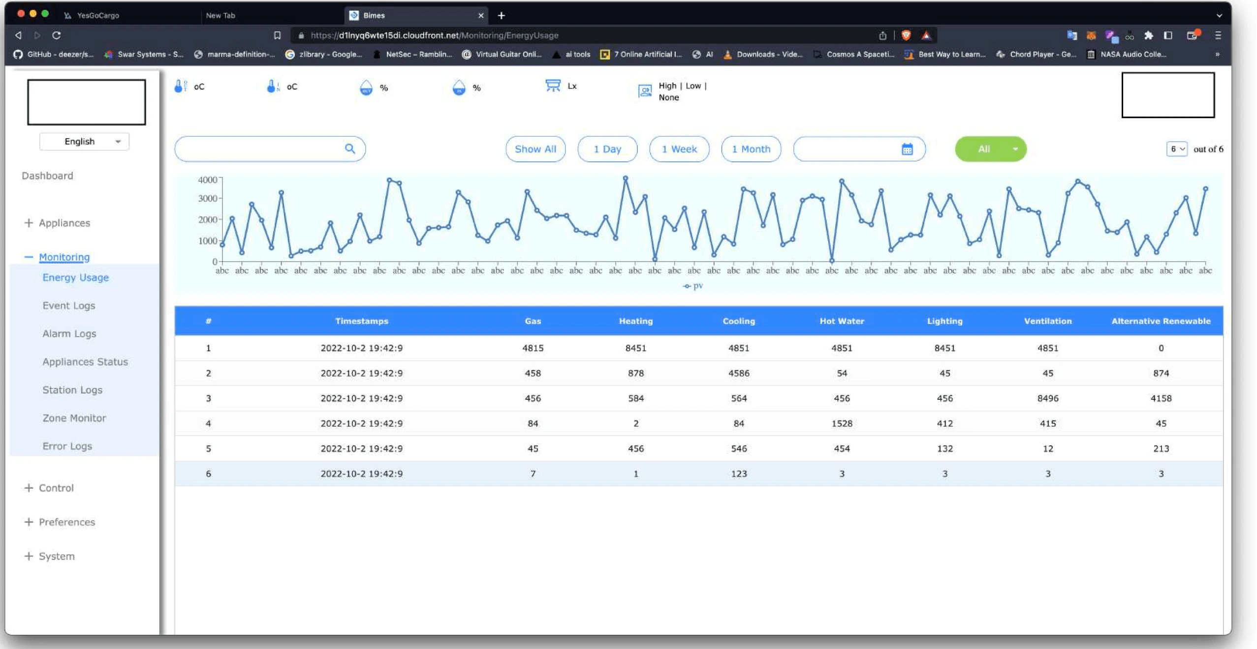
Task: Click the first temperature thermometer icon
Action: pos(180,87)
